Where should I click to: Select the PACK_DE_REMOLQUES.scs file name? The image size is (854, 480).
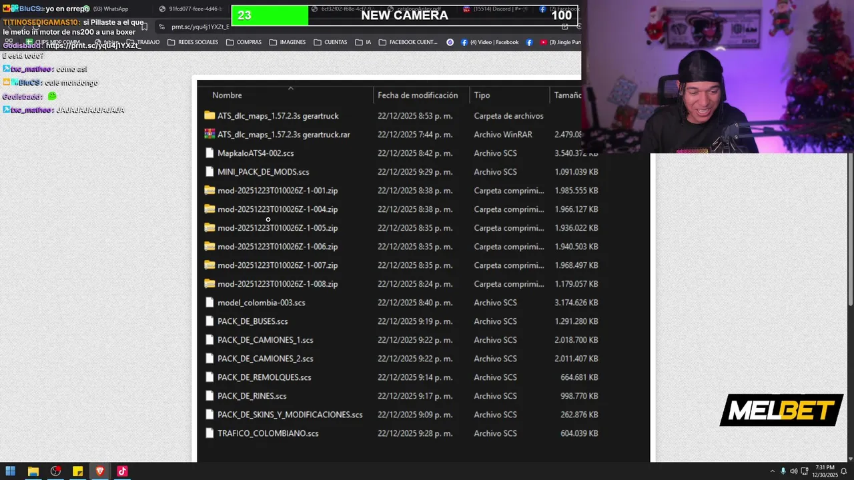(264, 377)
